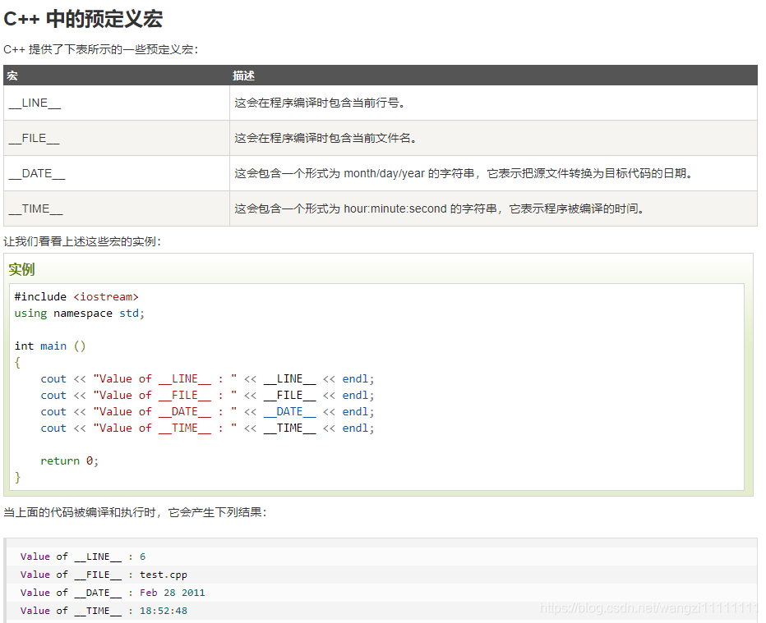Click the 'return 0;' code line
This screenshot has width=766, height=623.
point(69,460)
